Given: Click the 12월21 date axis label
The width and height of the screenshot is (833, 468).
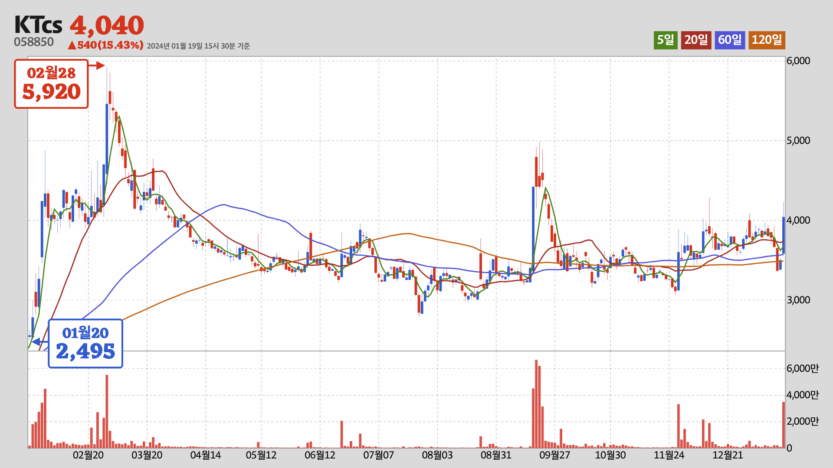Looking at the screenshot, I should pyautogui.click(x=728, y=455).
